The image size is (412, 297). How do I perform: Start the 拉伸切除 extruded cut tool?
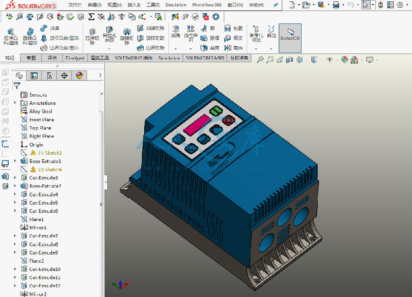(x=92, y=37)
